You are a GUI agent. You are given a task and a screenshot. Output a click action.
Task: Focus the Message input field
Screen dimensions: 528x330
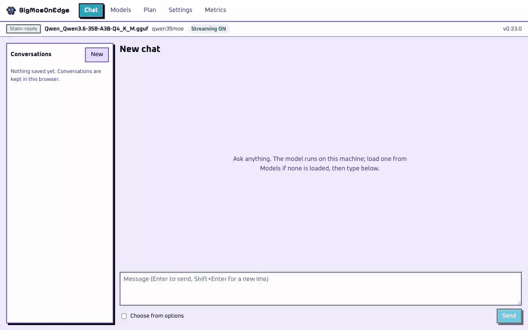point(321,289)
